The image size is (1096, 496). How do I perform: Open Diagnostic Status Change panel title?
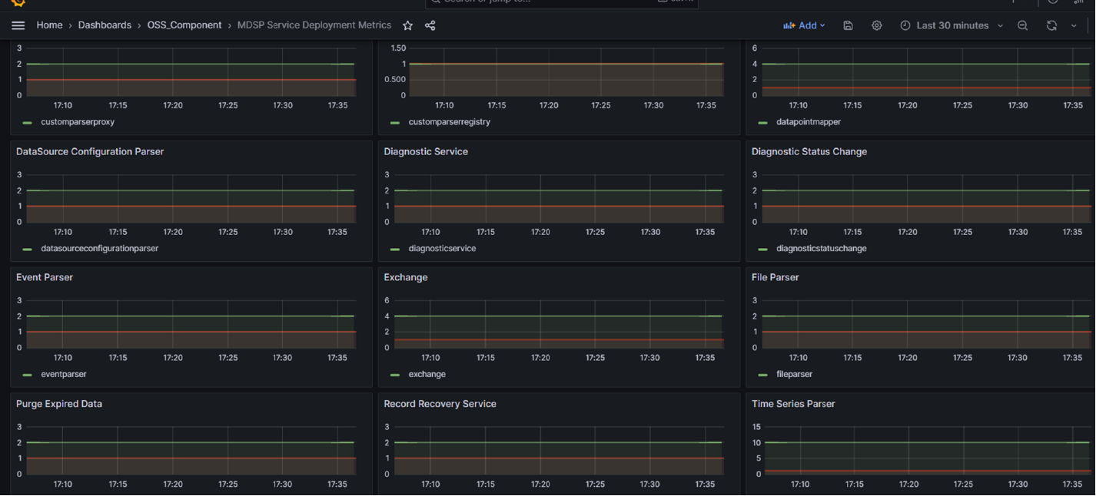[x=809, y=151]
